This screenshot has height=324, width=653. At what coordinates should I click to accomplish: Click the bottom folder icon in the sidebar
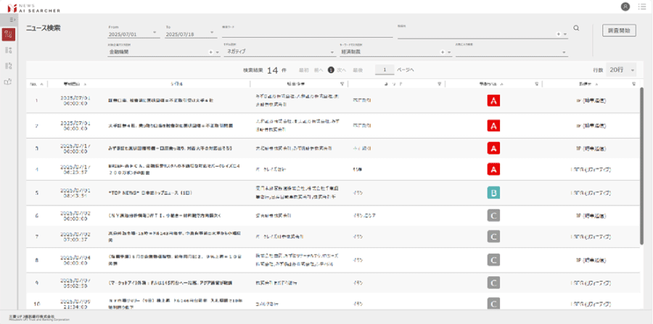click(x=9, y=82)
